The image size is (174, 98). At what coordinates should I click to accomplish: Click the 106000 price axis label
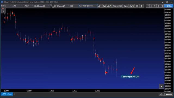click(x=167, y=56)
